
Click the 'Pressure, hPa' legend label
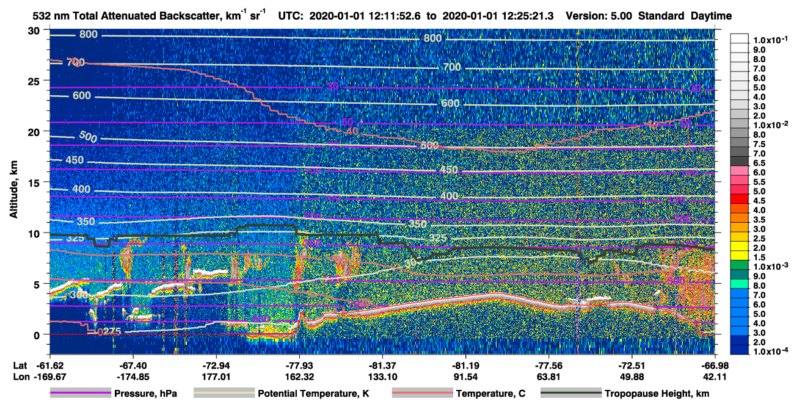[x=145, y=394]
